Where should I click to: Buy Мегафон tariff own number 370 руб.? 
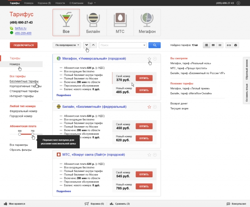(x=144, y=78)
